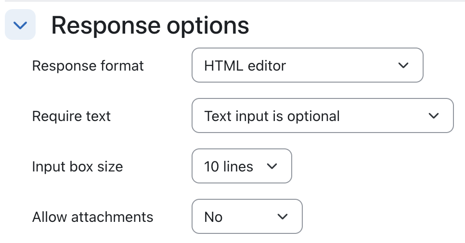Open the Input box size dropdown
465x243 pixels.
click(x=242, y=166)
